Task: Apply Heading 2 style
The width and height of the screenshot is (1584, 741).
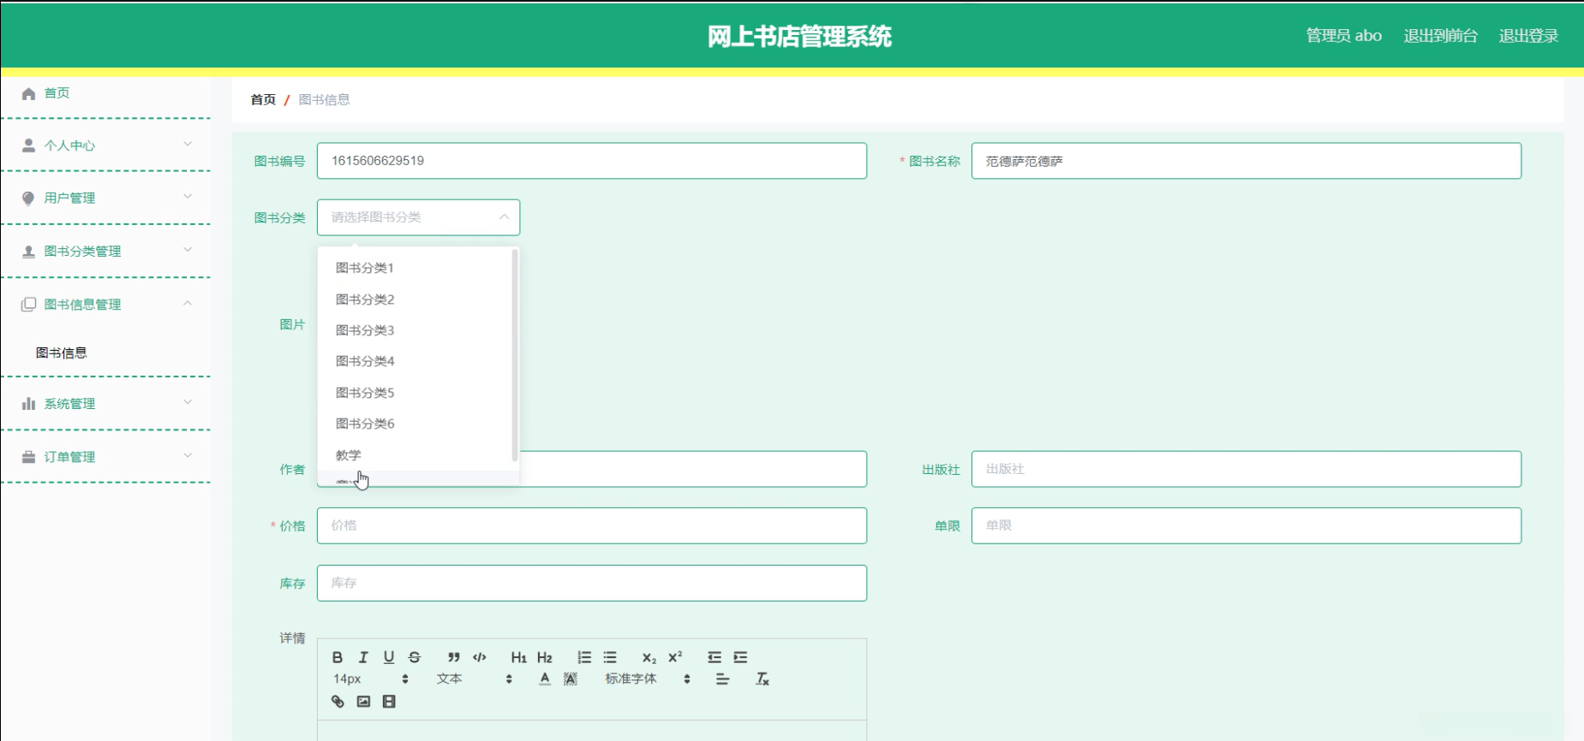Action: pos(545,657)
